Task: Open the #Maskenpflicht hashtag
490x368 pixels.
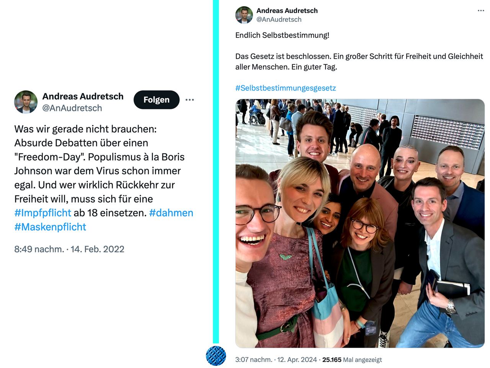Action: pyautogui.click(x=50, y=227)
